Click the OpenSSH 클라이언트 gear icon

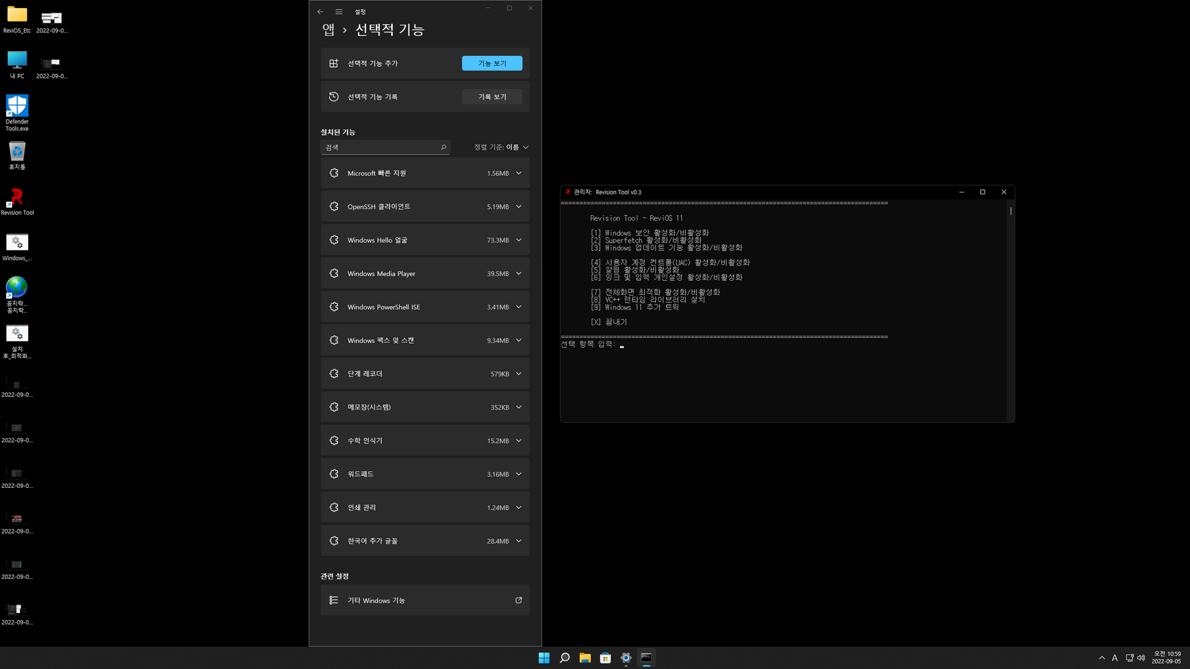334,206
